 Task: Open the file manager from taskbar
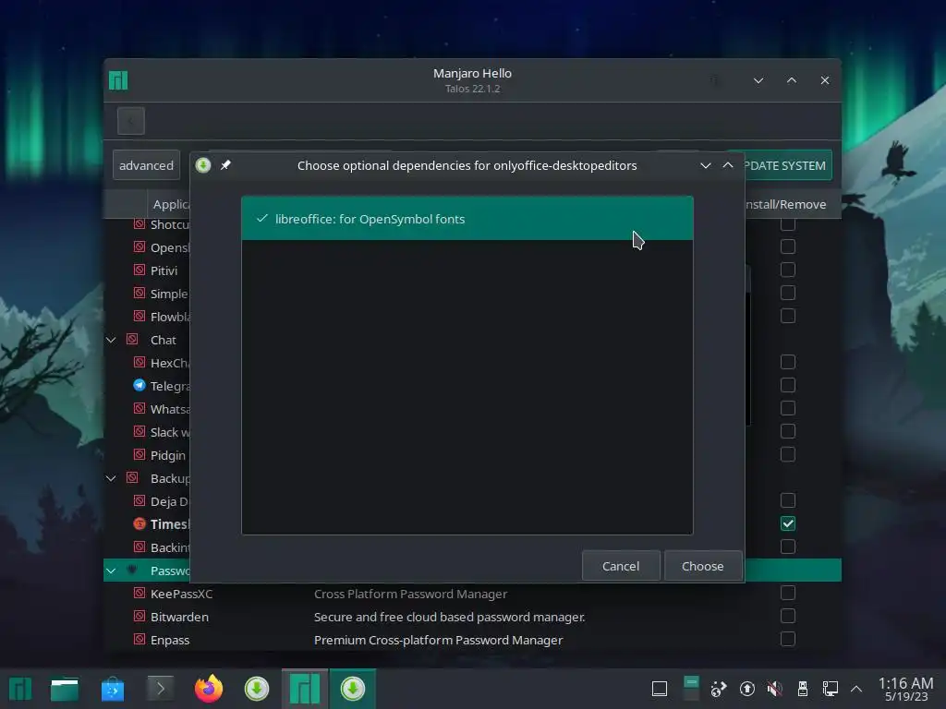(65, 689)
